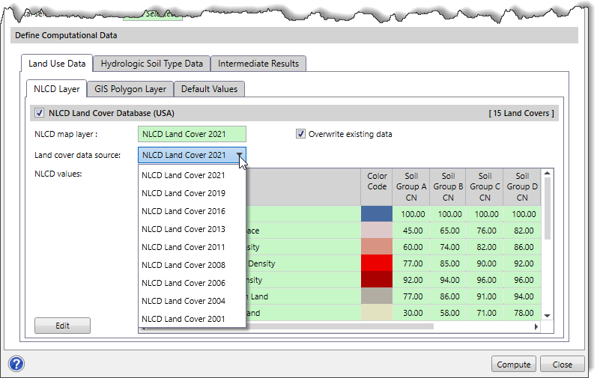
Task: Click Soil Group D value 86.00 cell
Action: tap(522, 247)
